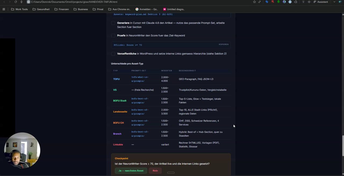Open the apps grid in bookmarks bar
The height and width of the screenshot is (176, 344).
(4, 9)
